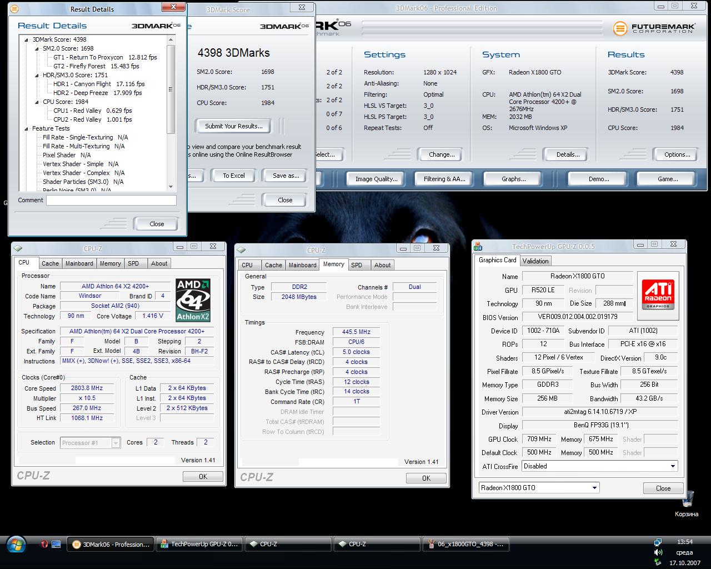
Task: Open About tab in left CPU-Z window
Action: click(159, 263)
